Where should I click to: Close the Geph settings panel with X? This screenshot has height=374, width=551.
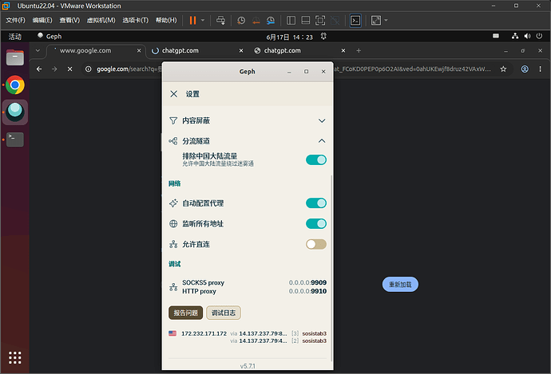coord(173,93)
